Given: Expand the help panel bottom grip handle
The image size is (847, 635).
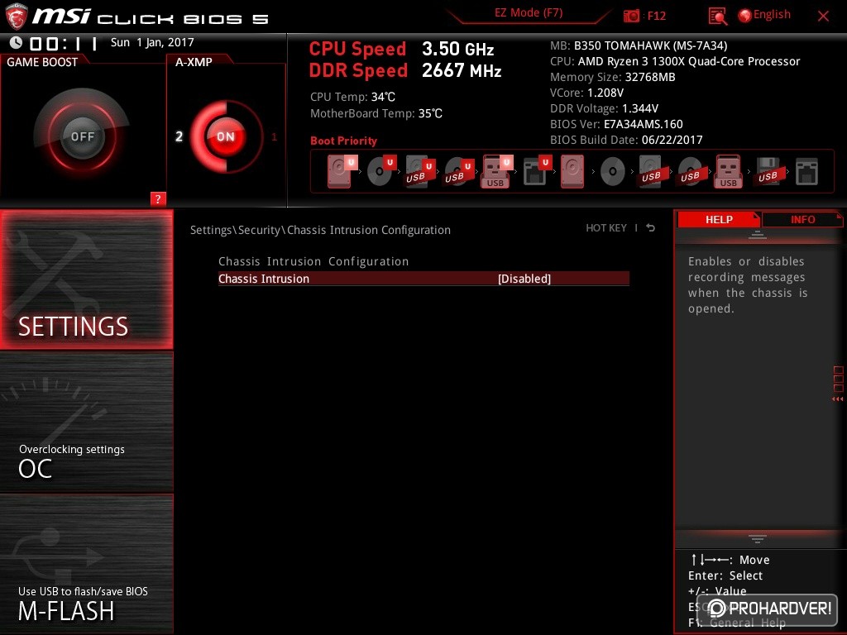Looking at the screenshot, I should pyautogui.click(x=758, y=538).
